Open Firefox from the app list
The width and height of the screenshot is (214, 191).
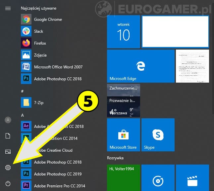(33, 43)
